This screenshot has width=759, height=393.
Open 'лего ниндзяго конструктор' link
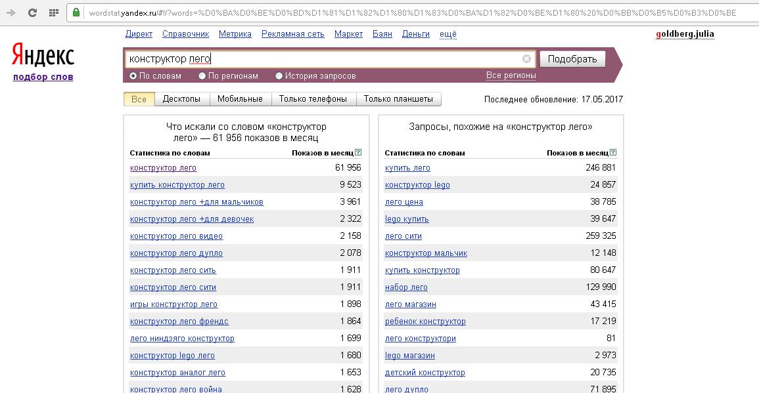(x=182, y=339)
